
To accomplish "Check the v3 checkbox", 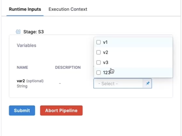I will 99,62.
